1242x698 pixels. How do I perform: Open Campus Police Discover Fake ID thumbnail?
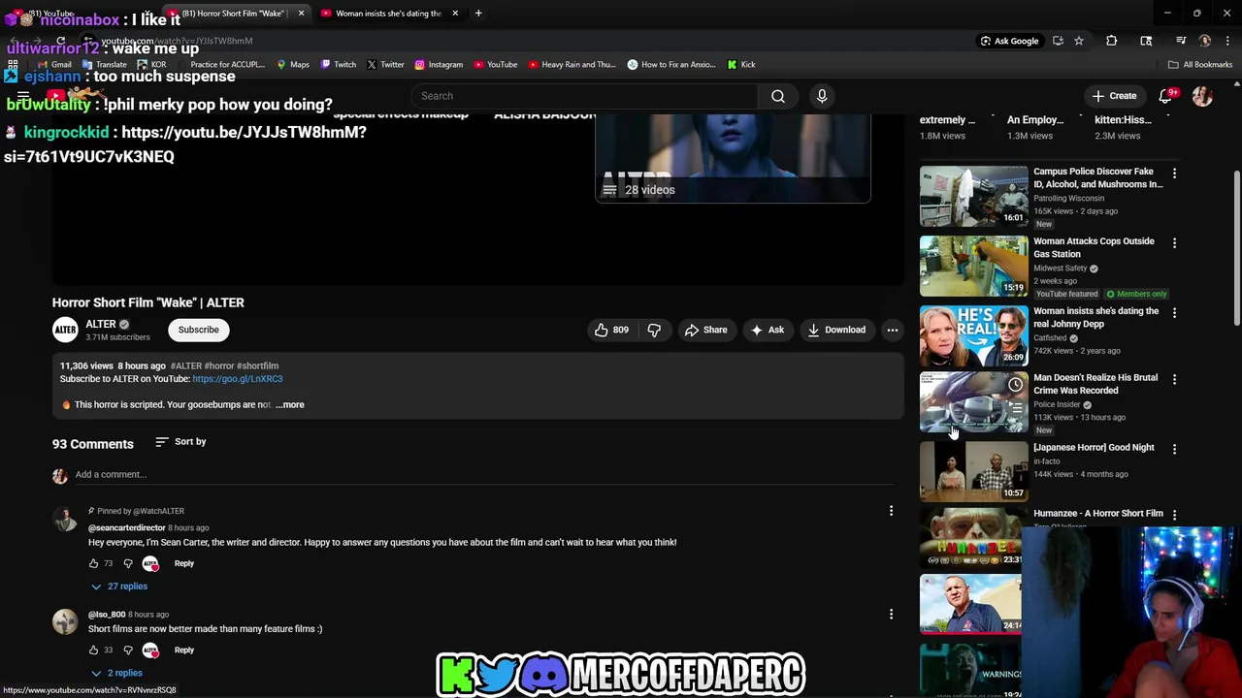pyautogui.click(x=974, y=196)
